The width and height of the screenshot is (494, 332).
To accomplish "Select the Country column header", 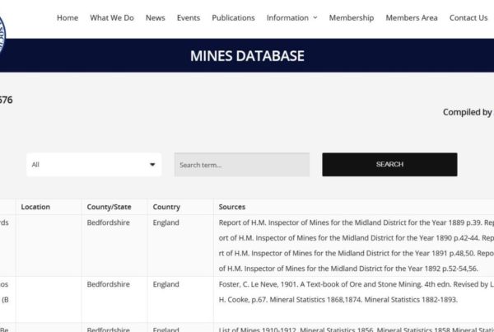I will click(x=166, y=207).
